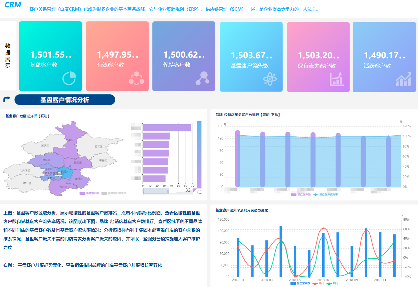Screen dimensions: 418x287
Task: Click 大兴区 region on the map
Action: click(63, 187)
